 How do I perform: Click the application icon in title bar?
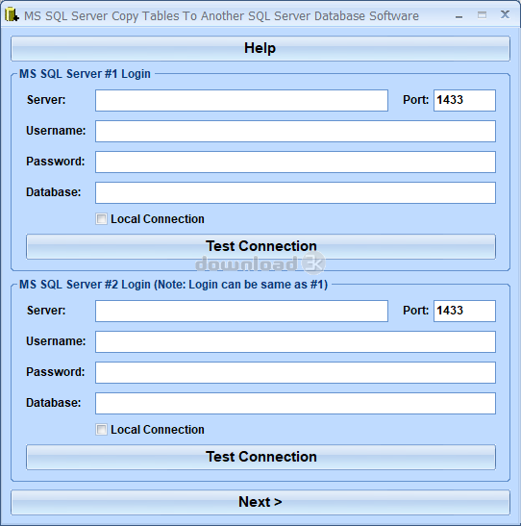tap(12, 15)
